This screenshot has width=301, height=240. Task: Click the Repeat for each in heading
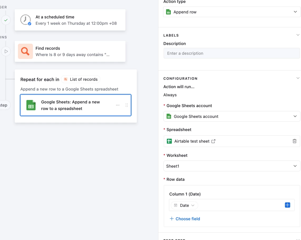point(40,79)
